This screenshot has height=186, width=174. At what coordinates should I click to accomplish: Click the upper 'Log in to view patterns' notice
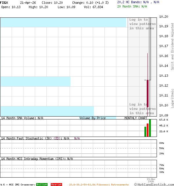[142, 24]
